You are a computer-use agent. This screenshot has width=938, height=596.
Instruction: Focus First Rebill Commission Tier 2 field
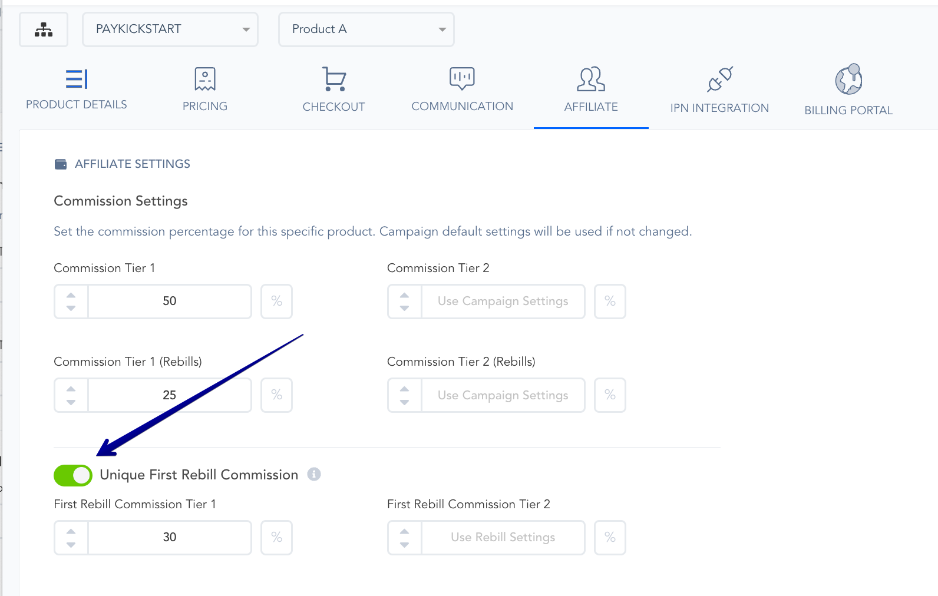(x=503, y=538)
